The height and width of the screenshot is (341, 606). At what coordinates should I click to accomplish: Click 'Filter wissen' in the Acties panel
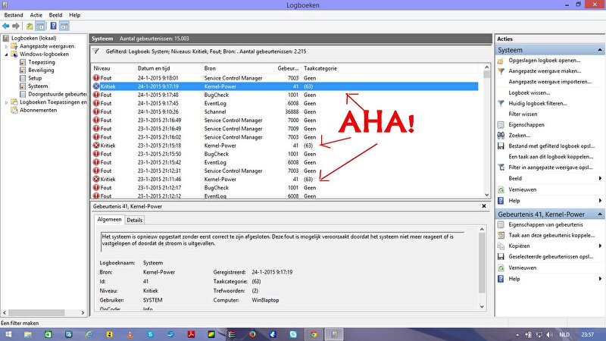point(524,113)
